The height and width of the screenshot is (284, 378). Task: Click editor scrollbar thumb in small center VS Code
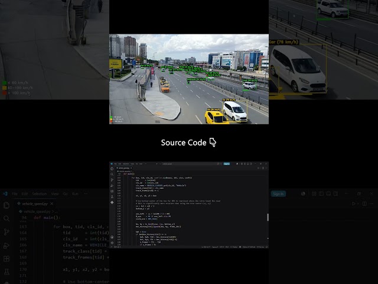[x=268, y=217]
